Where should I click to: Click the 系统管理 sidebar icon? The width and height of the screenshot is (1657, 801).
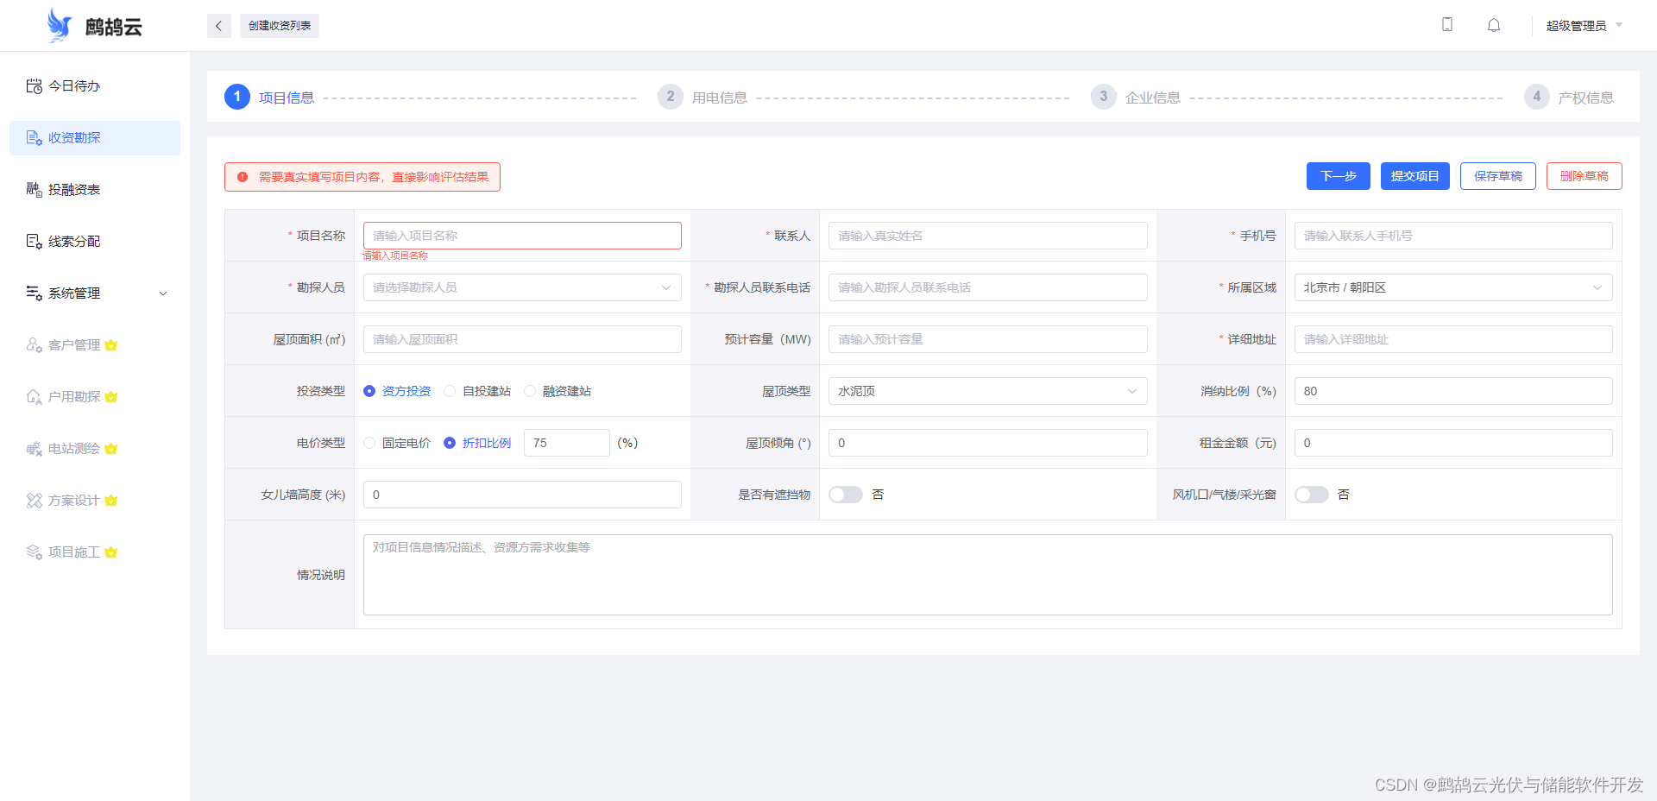click(34, 293)
